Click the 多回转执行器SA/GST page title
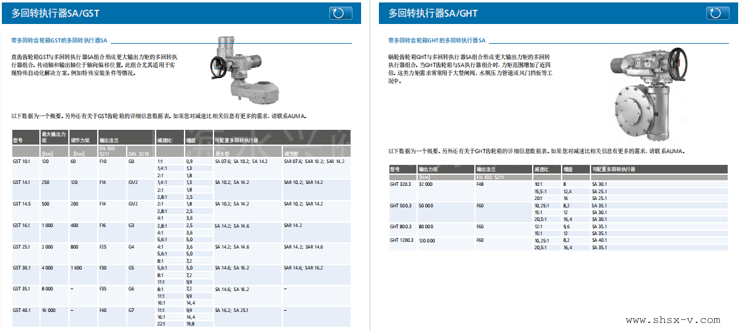The width and height of the screenshot is (740, 331). (56, 14)
